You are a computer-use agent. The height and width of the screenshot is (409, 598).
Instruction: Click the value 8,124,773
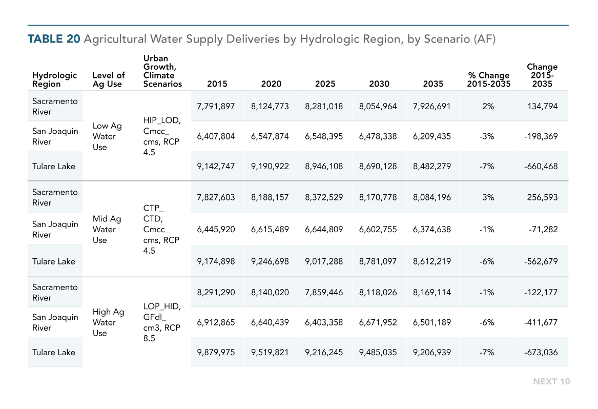(x=270, y=107)
